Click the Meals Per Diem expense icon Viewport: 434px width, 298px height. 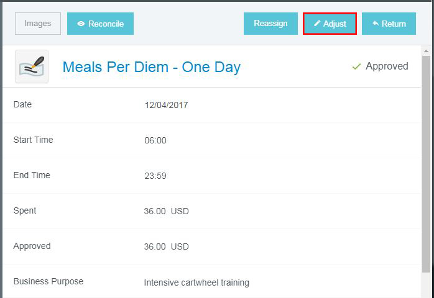pos(32,66)
